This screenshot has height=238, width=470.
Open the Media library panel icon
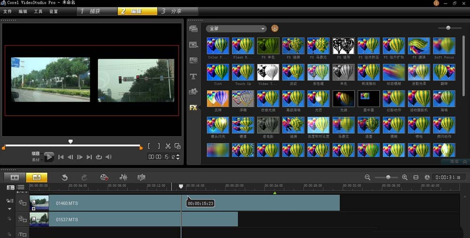coord(193,29)
